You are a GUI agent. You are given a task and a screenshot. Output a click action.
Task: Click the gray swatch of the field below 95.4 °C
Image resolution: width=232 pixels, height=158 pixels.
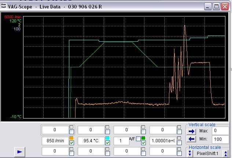107,149
